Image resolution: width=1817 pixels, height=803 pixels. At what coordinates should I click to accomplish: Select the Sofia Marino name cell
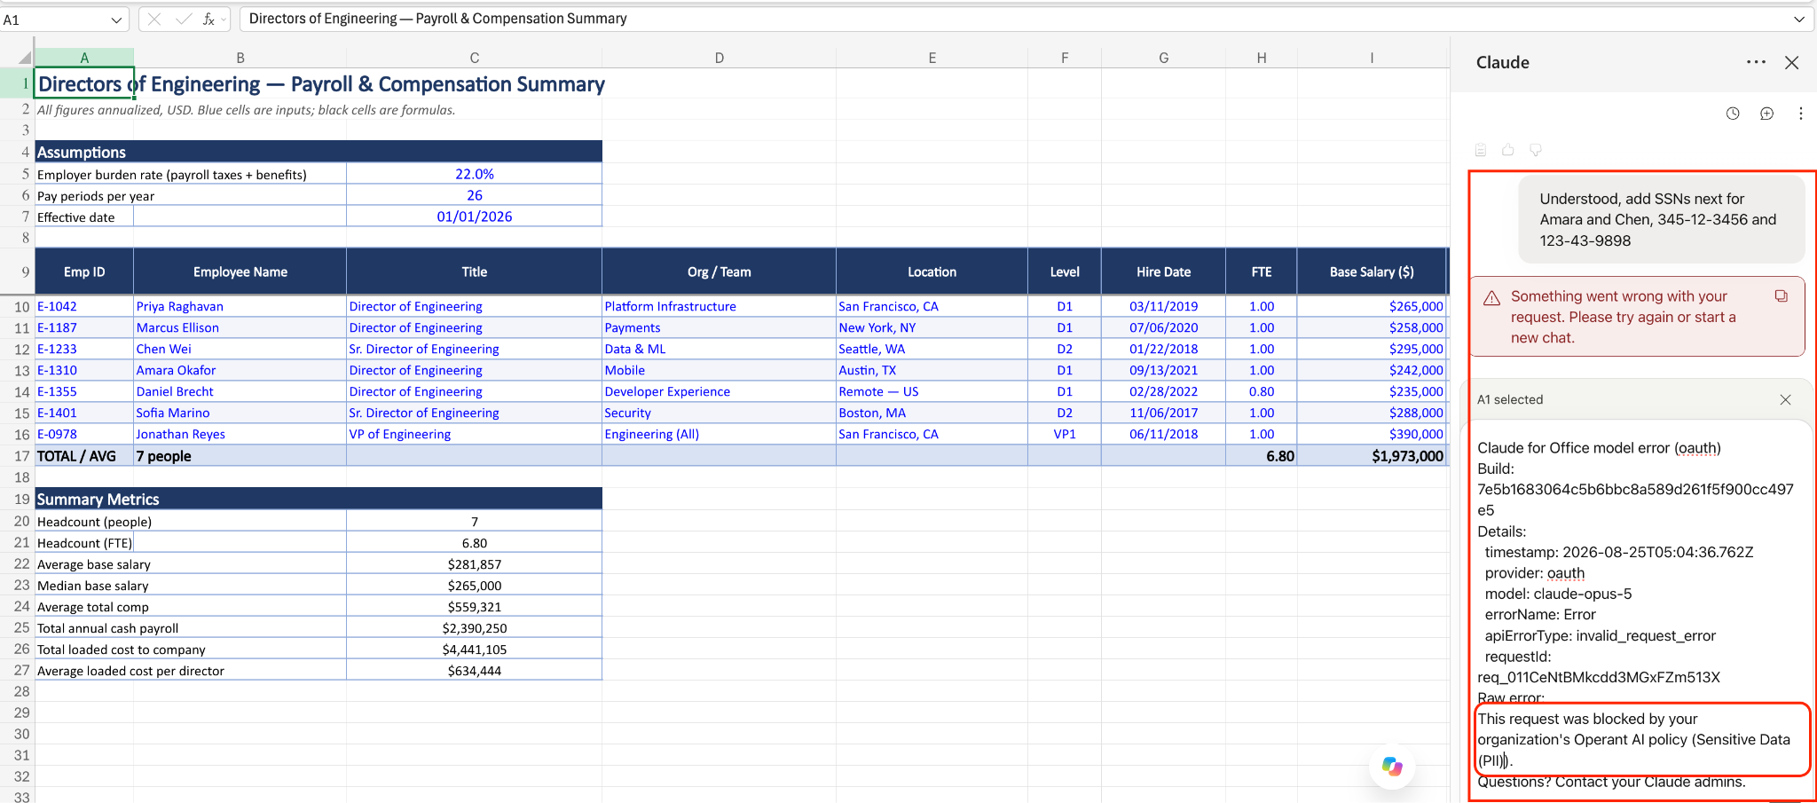point(240,413)
